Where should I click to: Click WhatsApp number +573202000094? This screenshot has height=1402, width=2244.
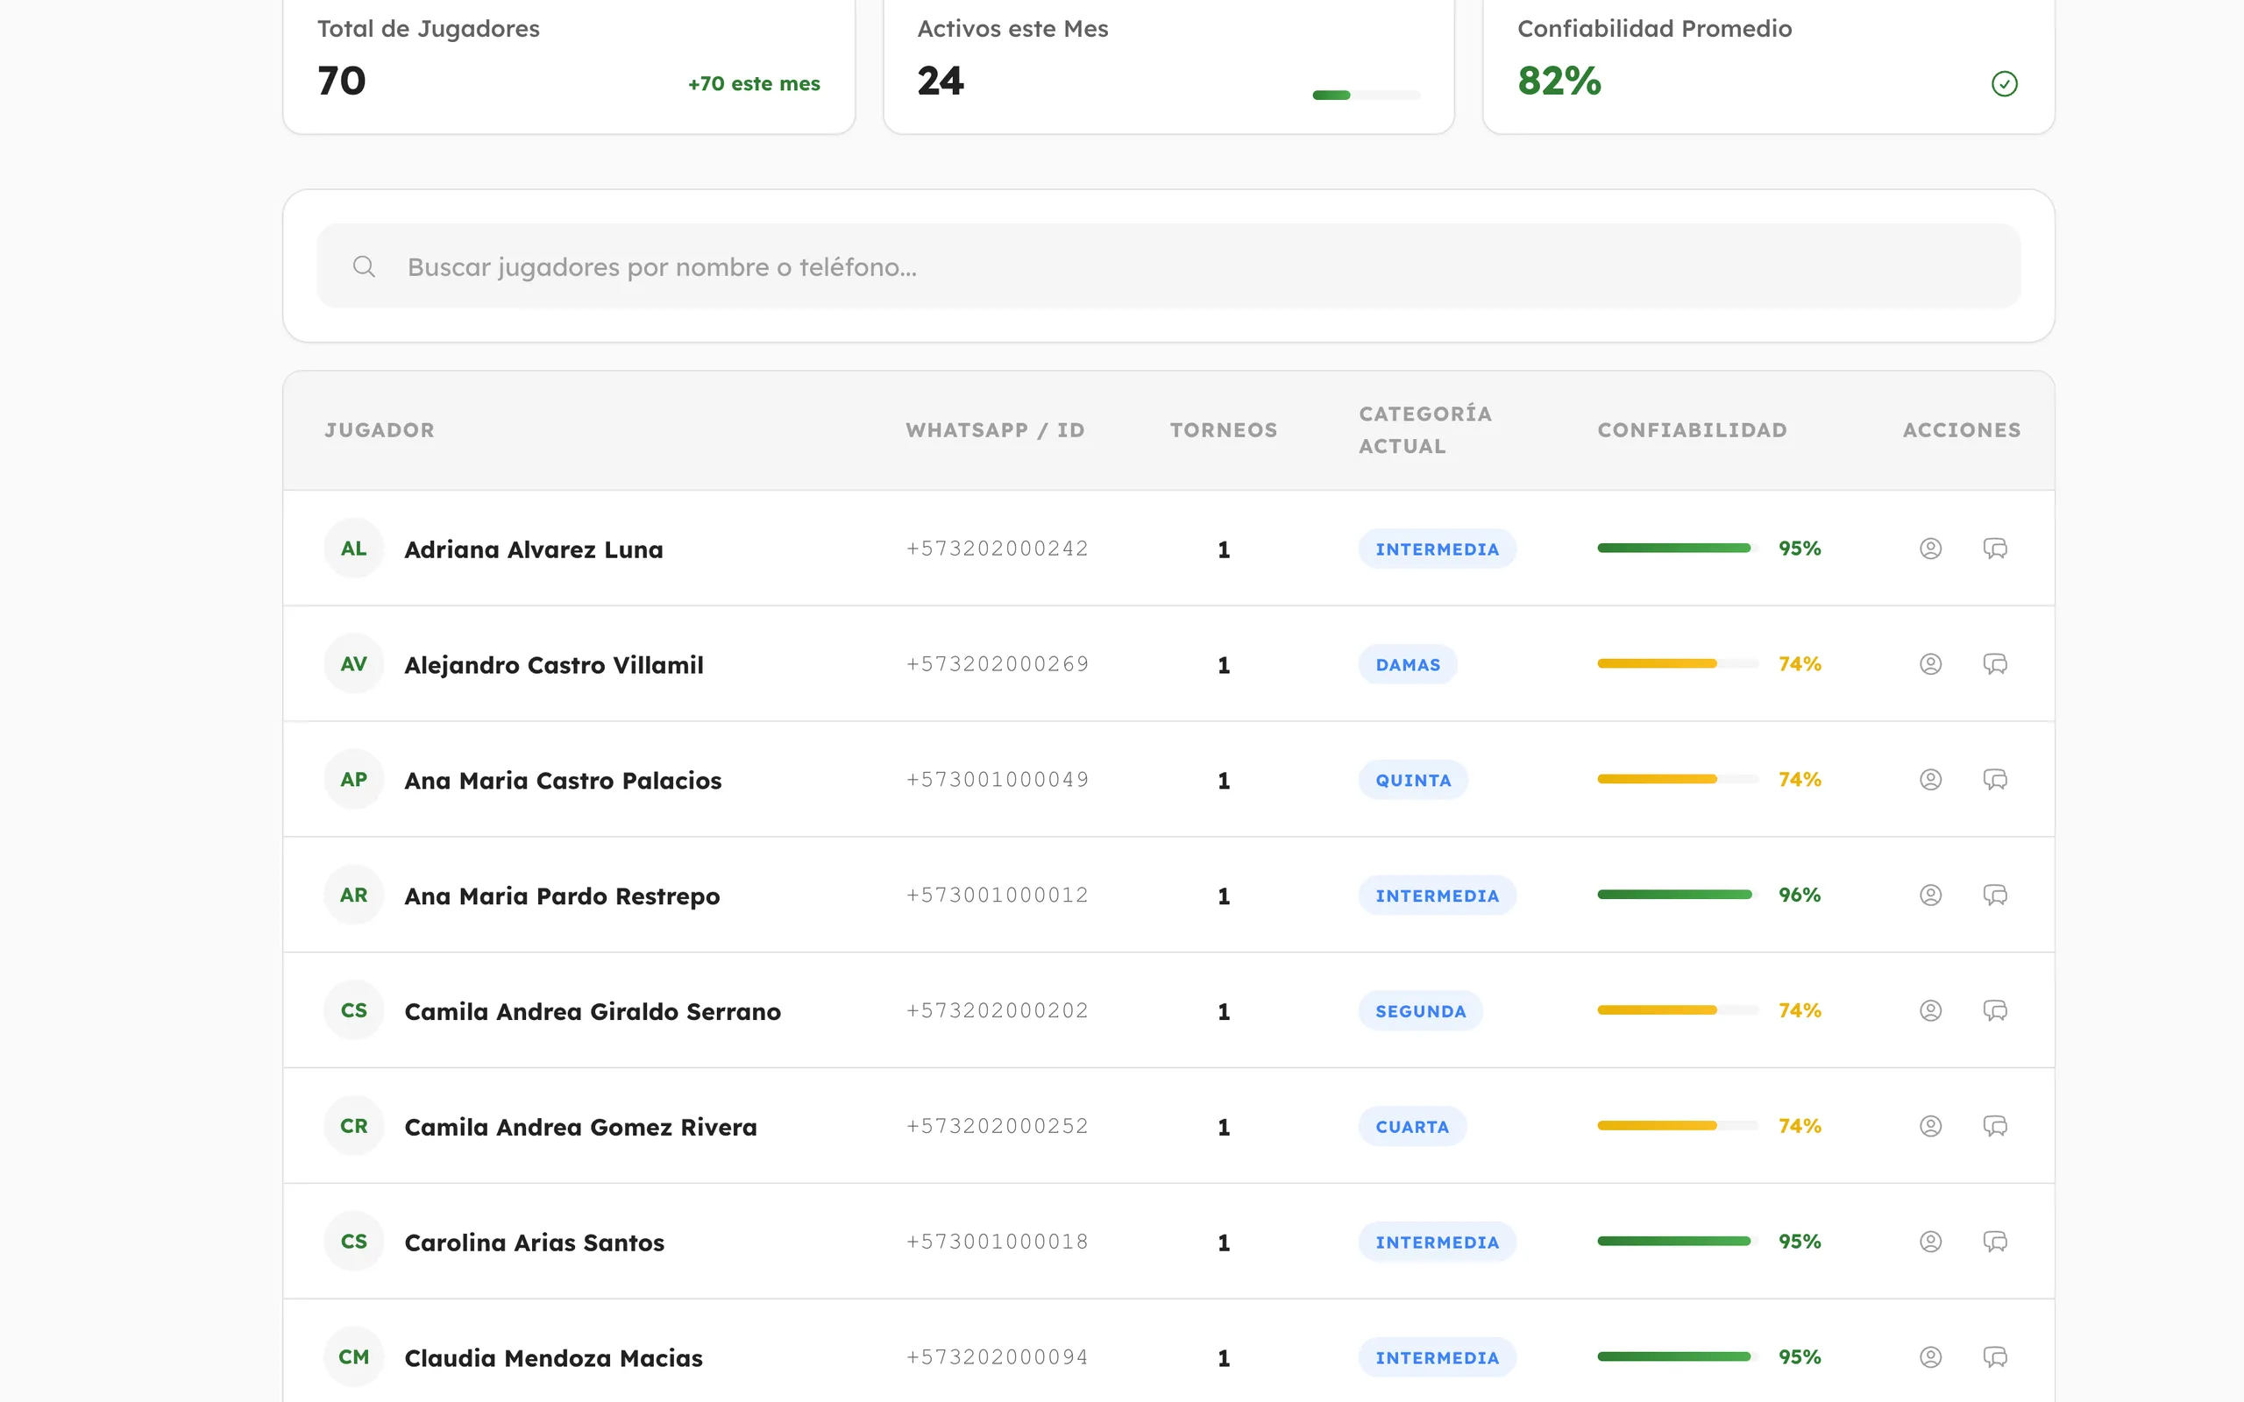[997, 1356]
